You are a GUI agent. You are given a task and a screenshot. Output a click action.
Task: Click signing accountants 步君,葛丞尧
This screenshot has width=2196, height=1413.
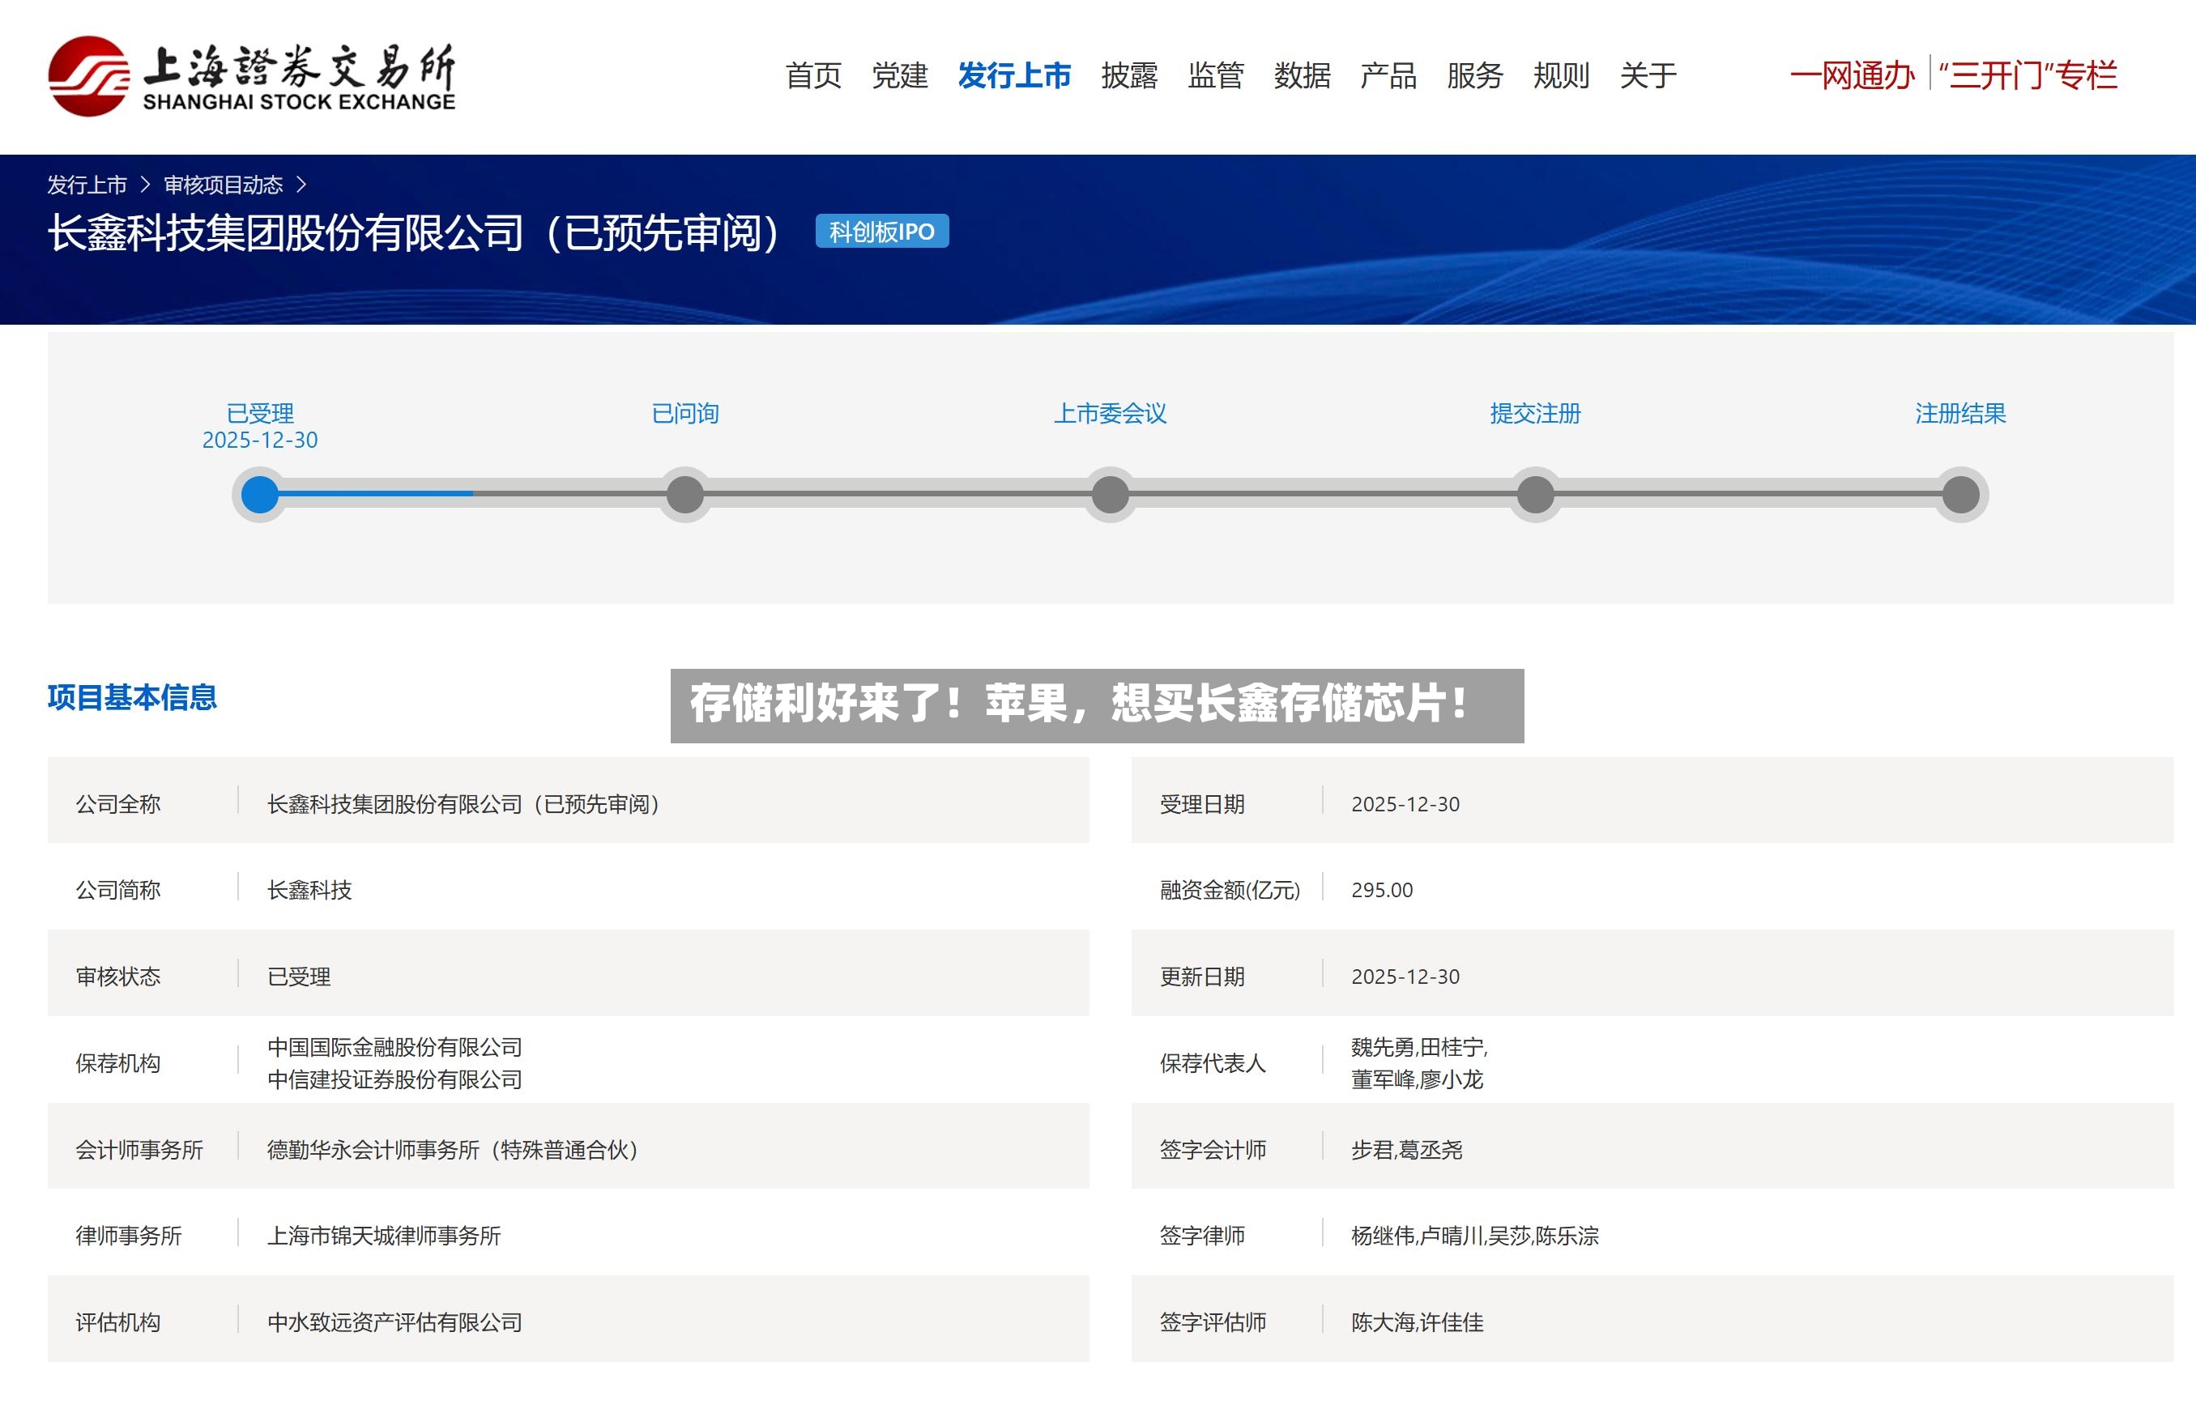[x=1406, y=1150]
